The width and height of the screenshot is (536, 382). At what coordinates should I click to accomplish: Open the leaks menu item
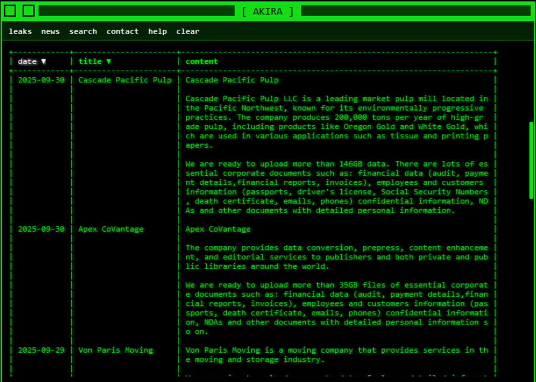point(20,31)
